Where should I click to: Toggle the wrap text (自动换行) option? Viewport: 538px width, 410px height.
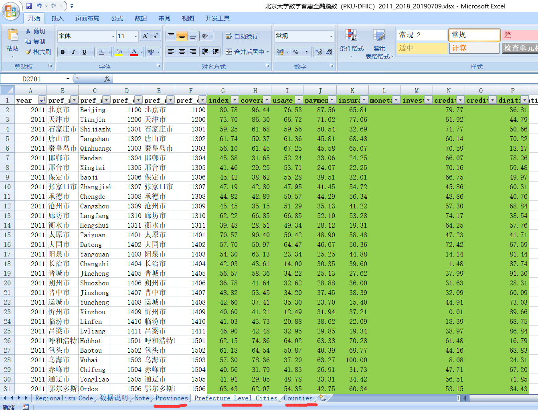tap(242, 36)
